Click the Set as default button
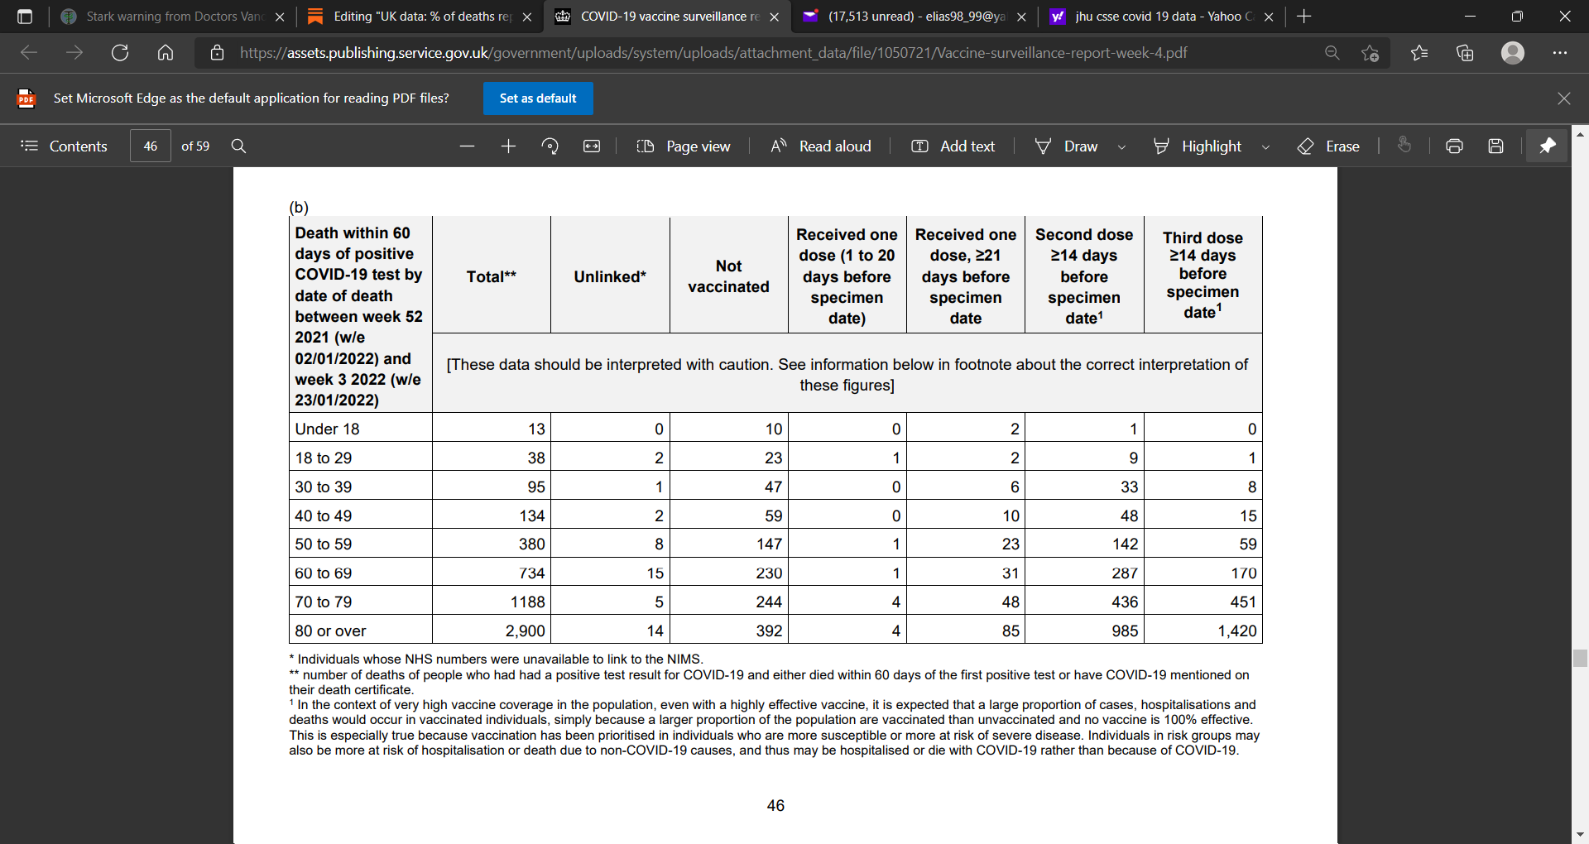The height and width of the screenshot is (844, 1589). pyautogui.click(x=538, y=98)
